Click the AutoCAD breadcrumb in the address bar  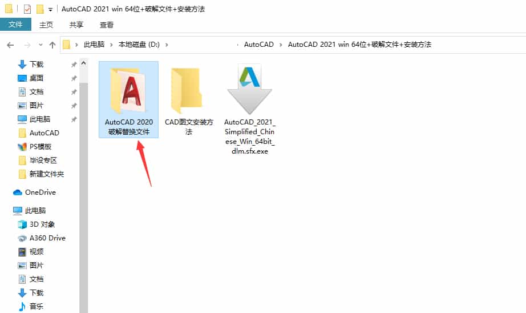258,45
